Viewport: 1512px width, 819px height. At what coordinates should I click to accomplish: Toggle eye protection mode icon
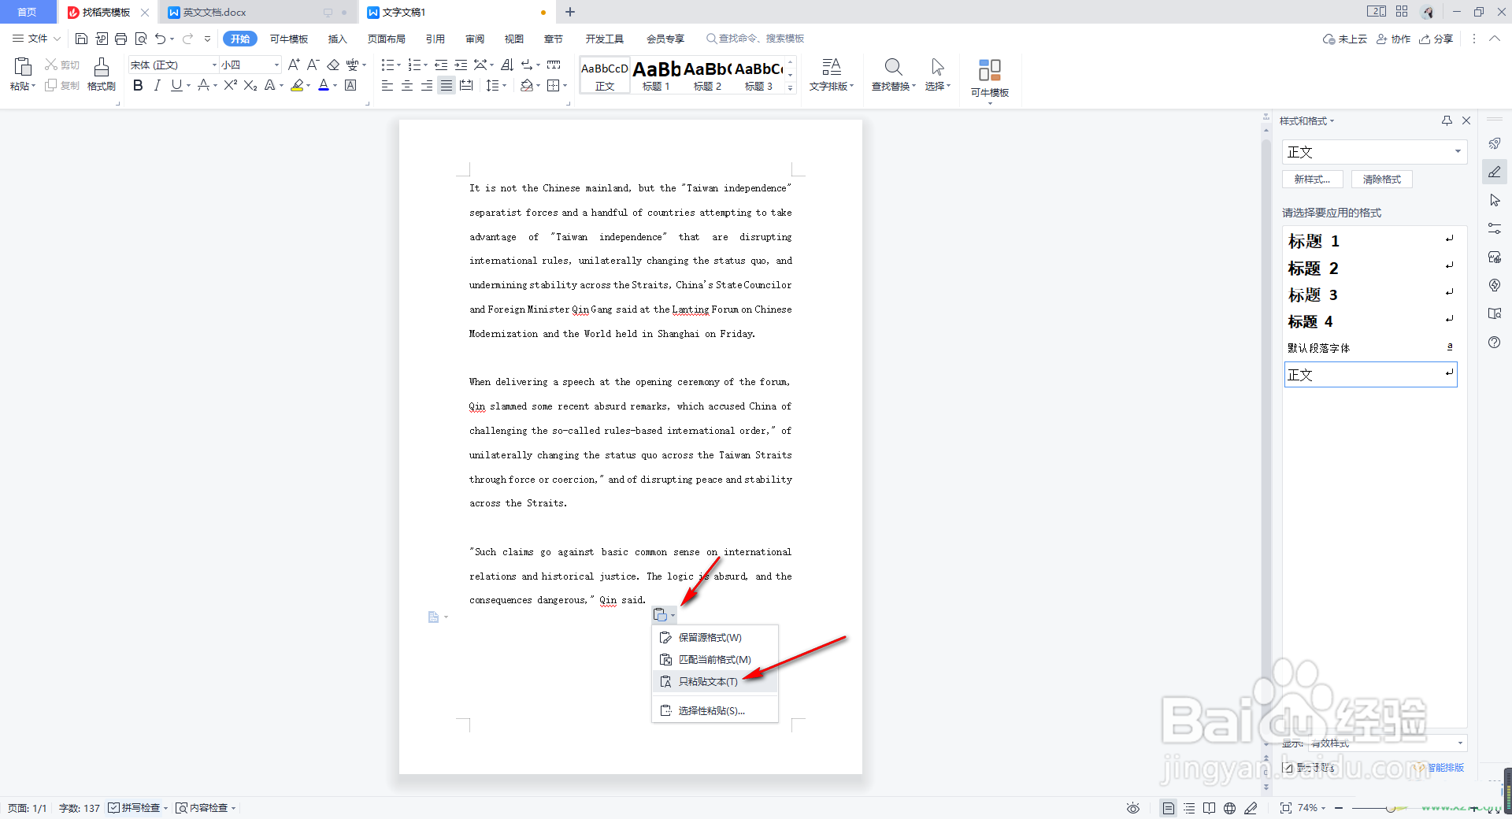1132,808
